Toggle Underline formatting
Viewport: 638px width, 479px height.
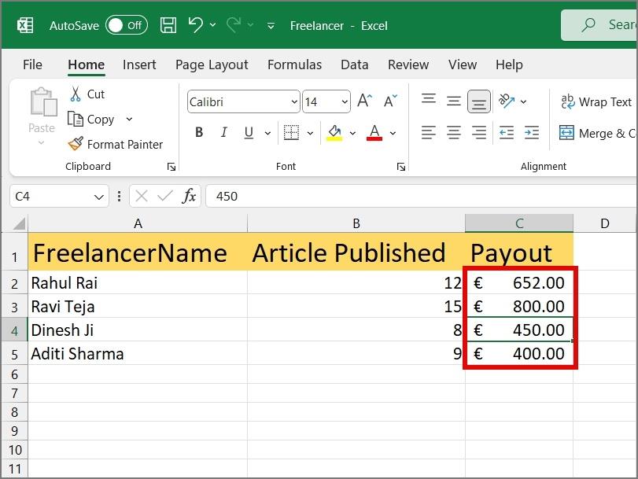point(249,132)
